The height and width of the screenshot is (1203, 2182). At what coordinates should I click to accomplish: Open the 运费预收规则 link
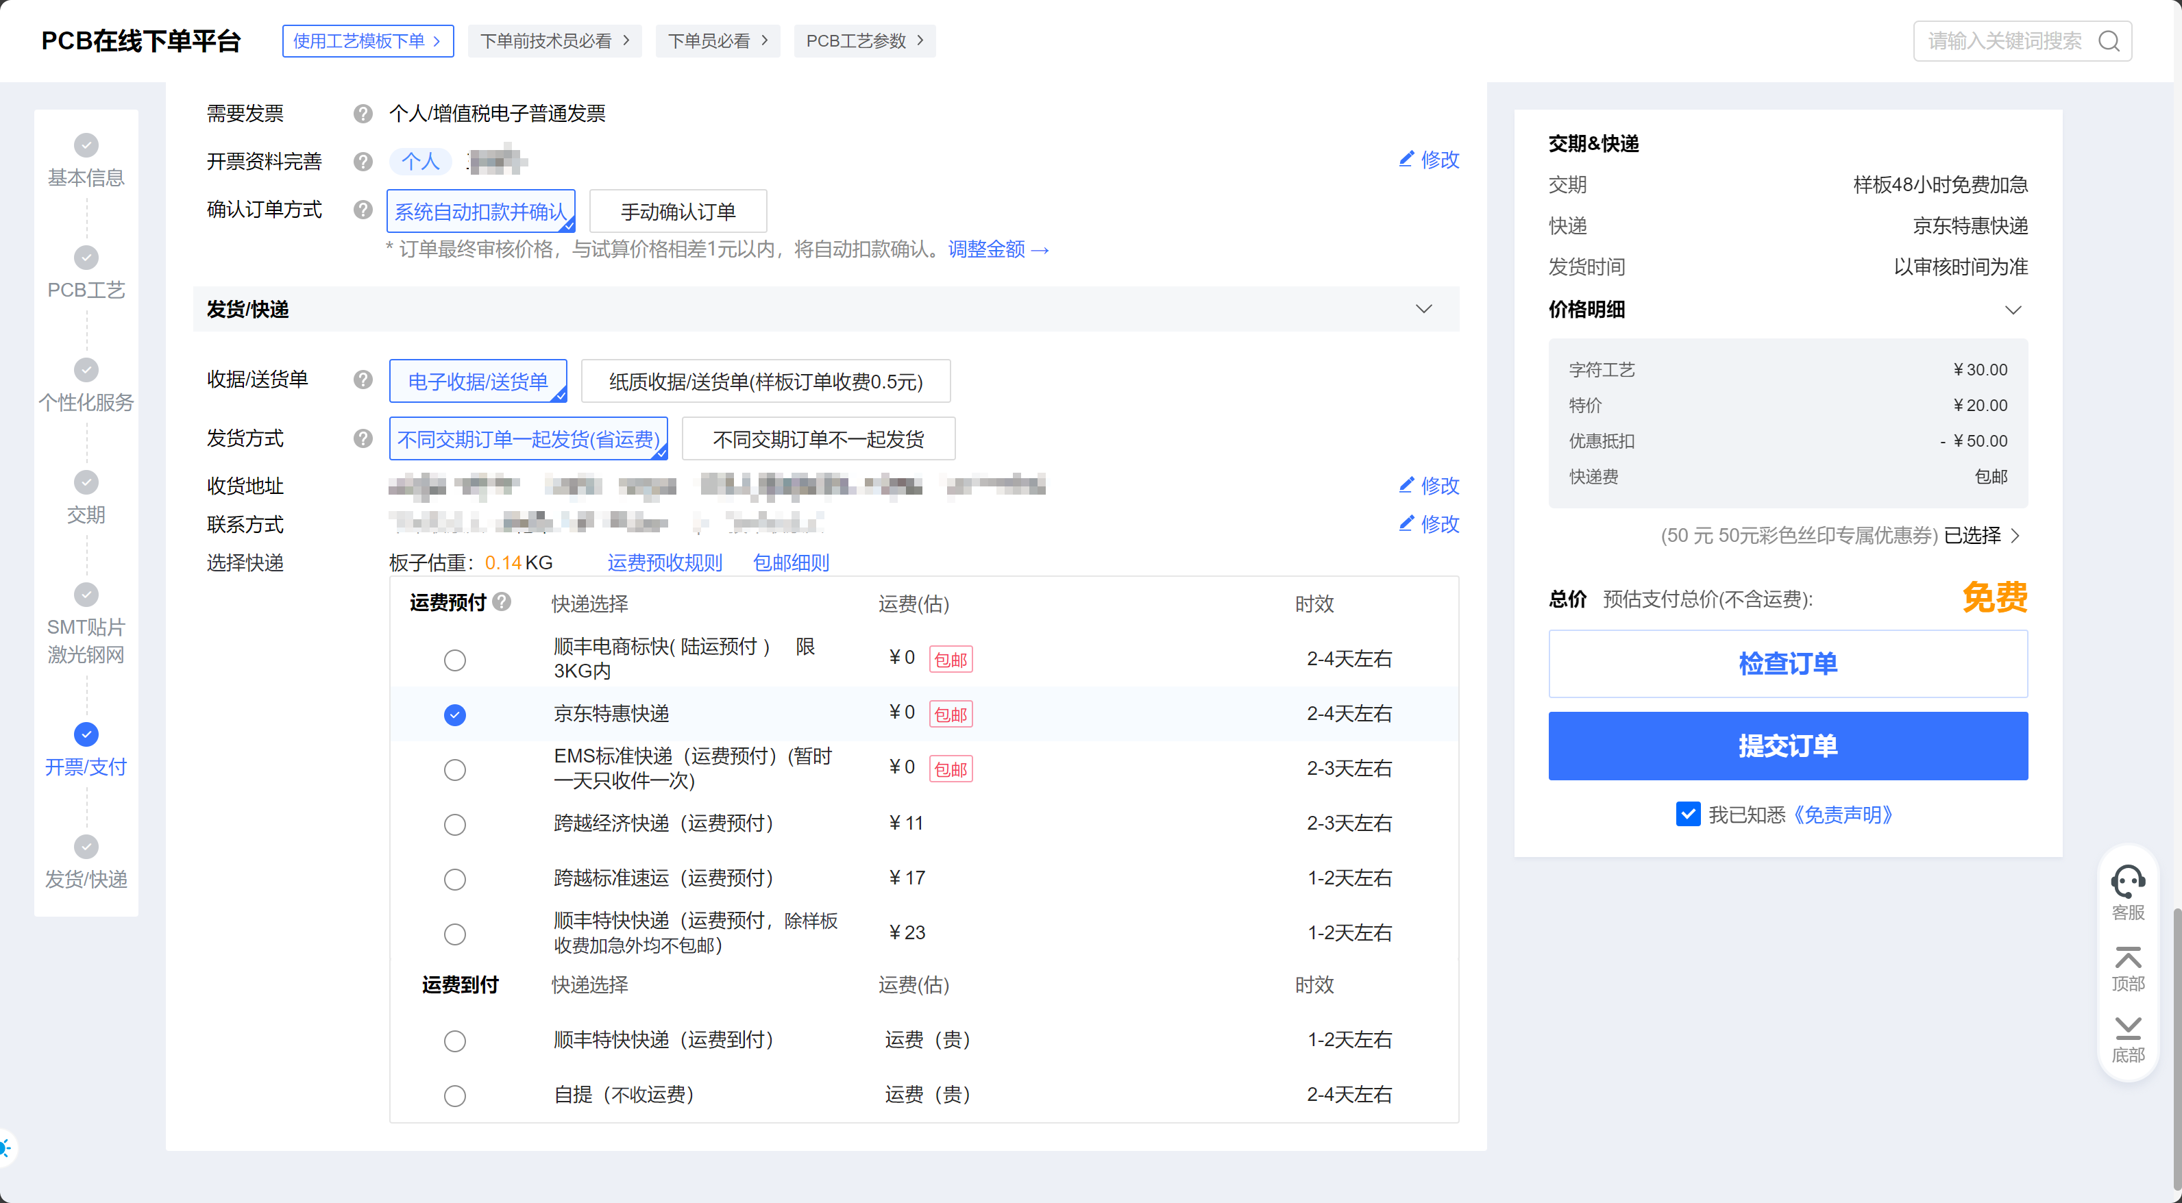click(x=664, y=563)
